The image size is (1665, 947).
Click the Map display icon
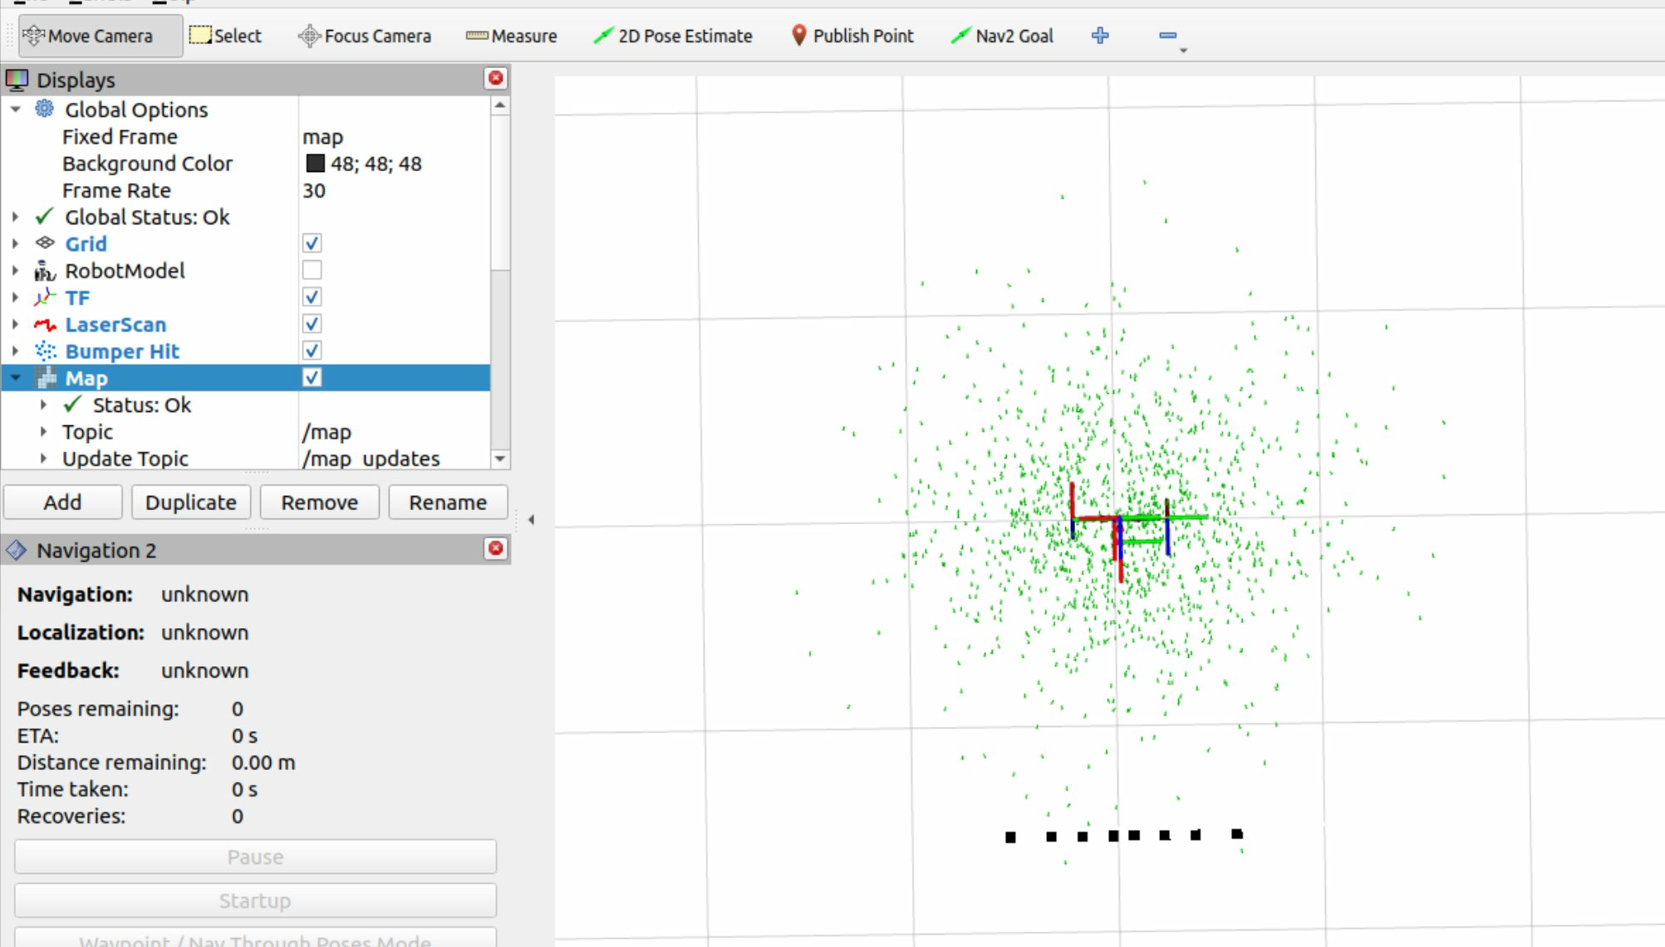(x=45, y=378)
